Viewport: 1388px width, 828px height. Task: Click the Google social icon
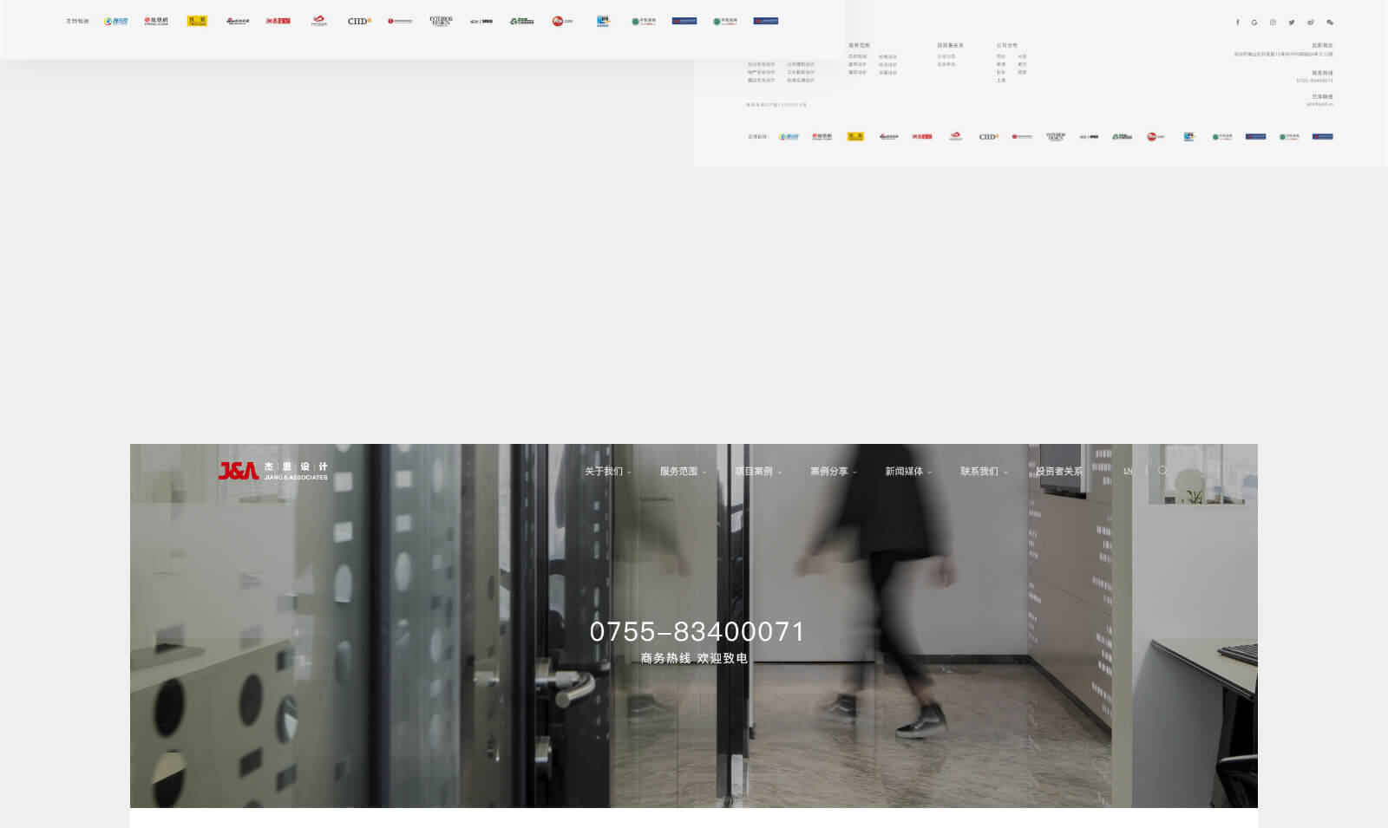(x=1254, y=23)
